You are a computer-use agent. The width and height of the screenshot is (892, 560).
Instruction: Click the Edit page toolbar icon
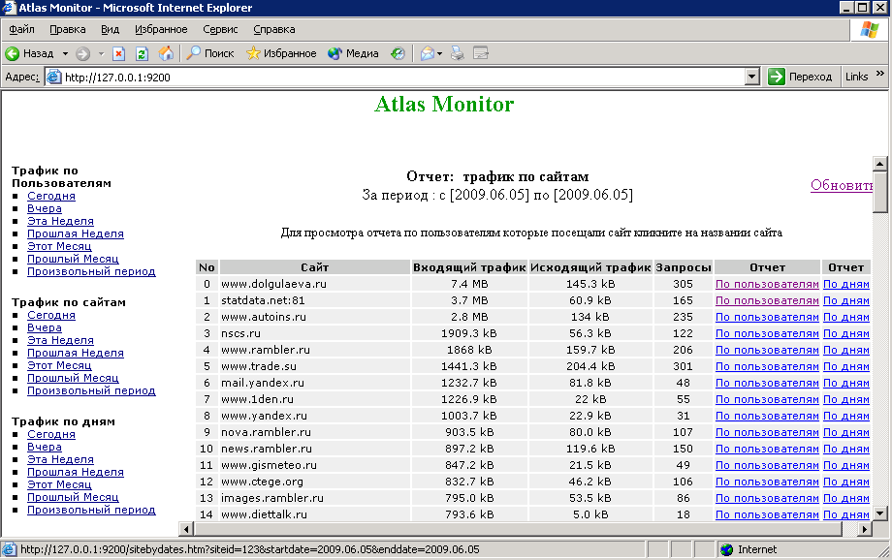[481, 53]
